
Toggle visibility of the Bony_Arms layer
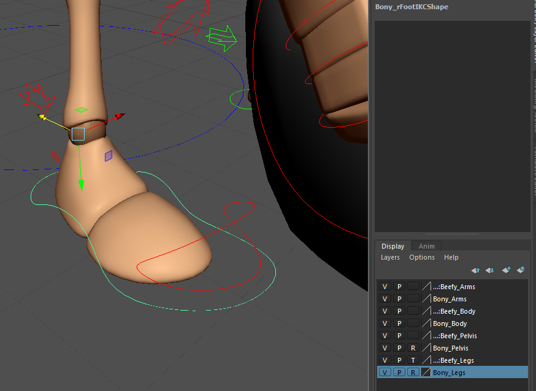[x=385, y=299]
